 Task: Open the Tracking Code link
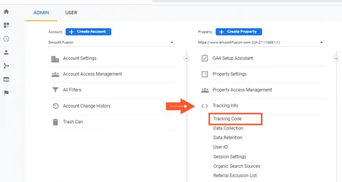pyautogui.click(x=227, y=119)
